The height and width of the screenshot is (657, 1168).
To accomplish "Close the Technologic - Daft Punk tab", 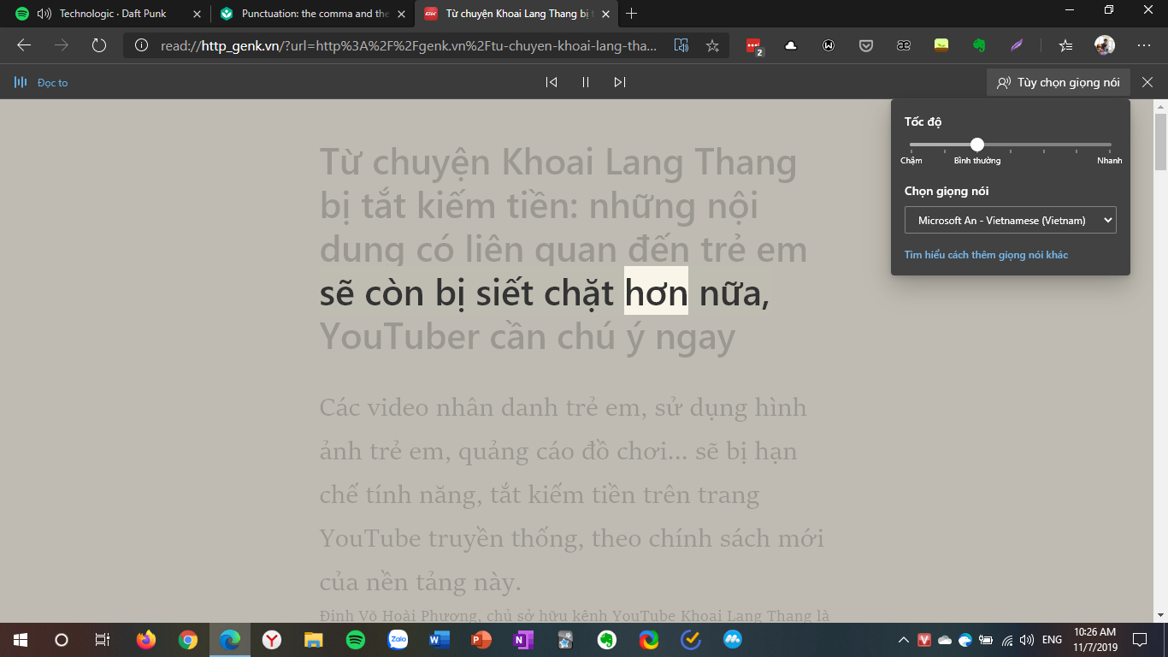I will 197,14.
